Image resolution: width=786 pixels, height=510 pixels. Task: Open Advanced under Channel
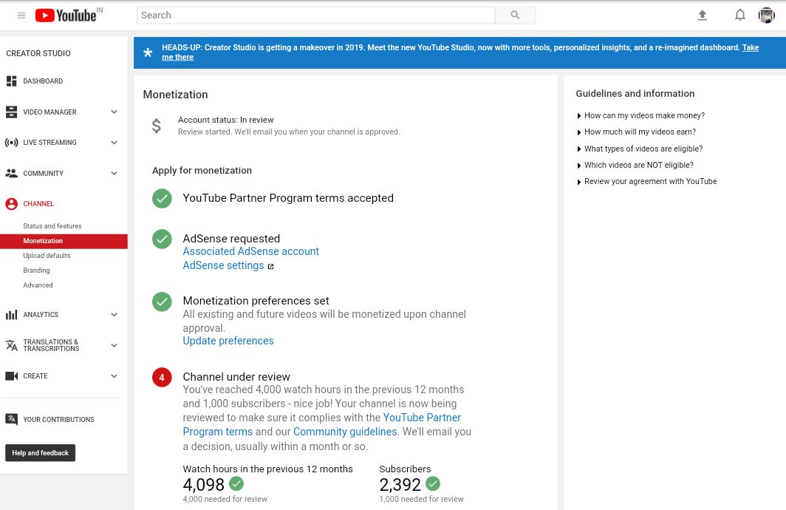point(38,285)
